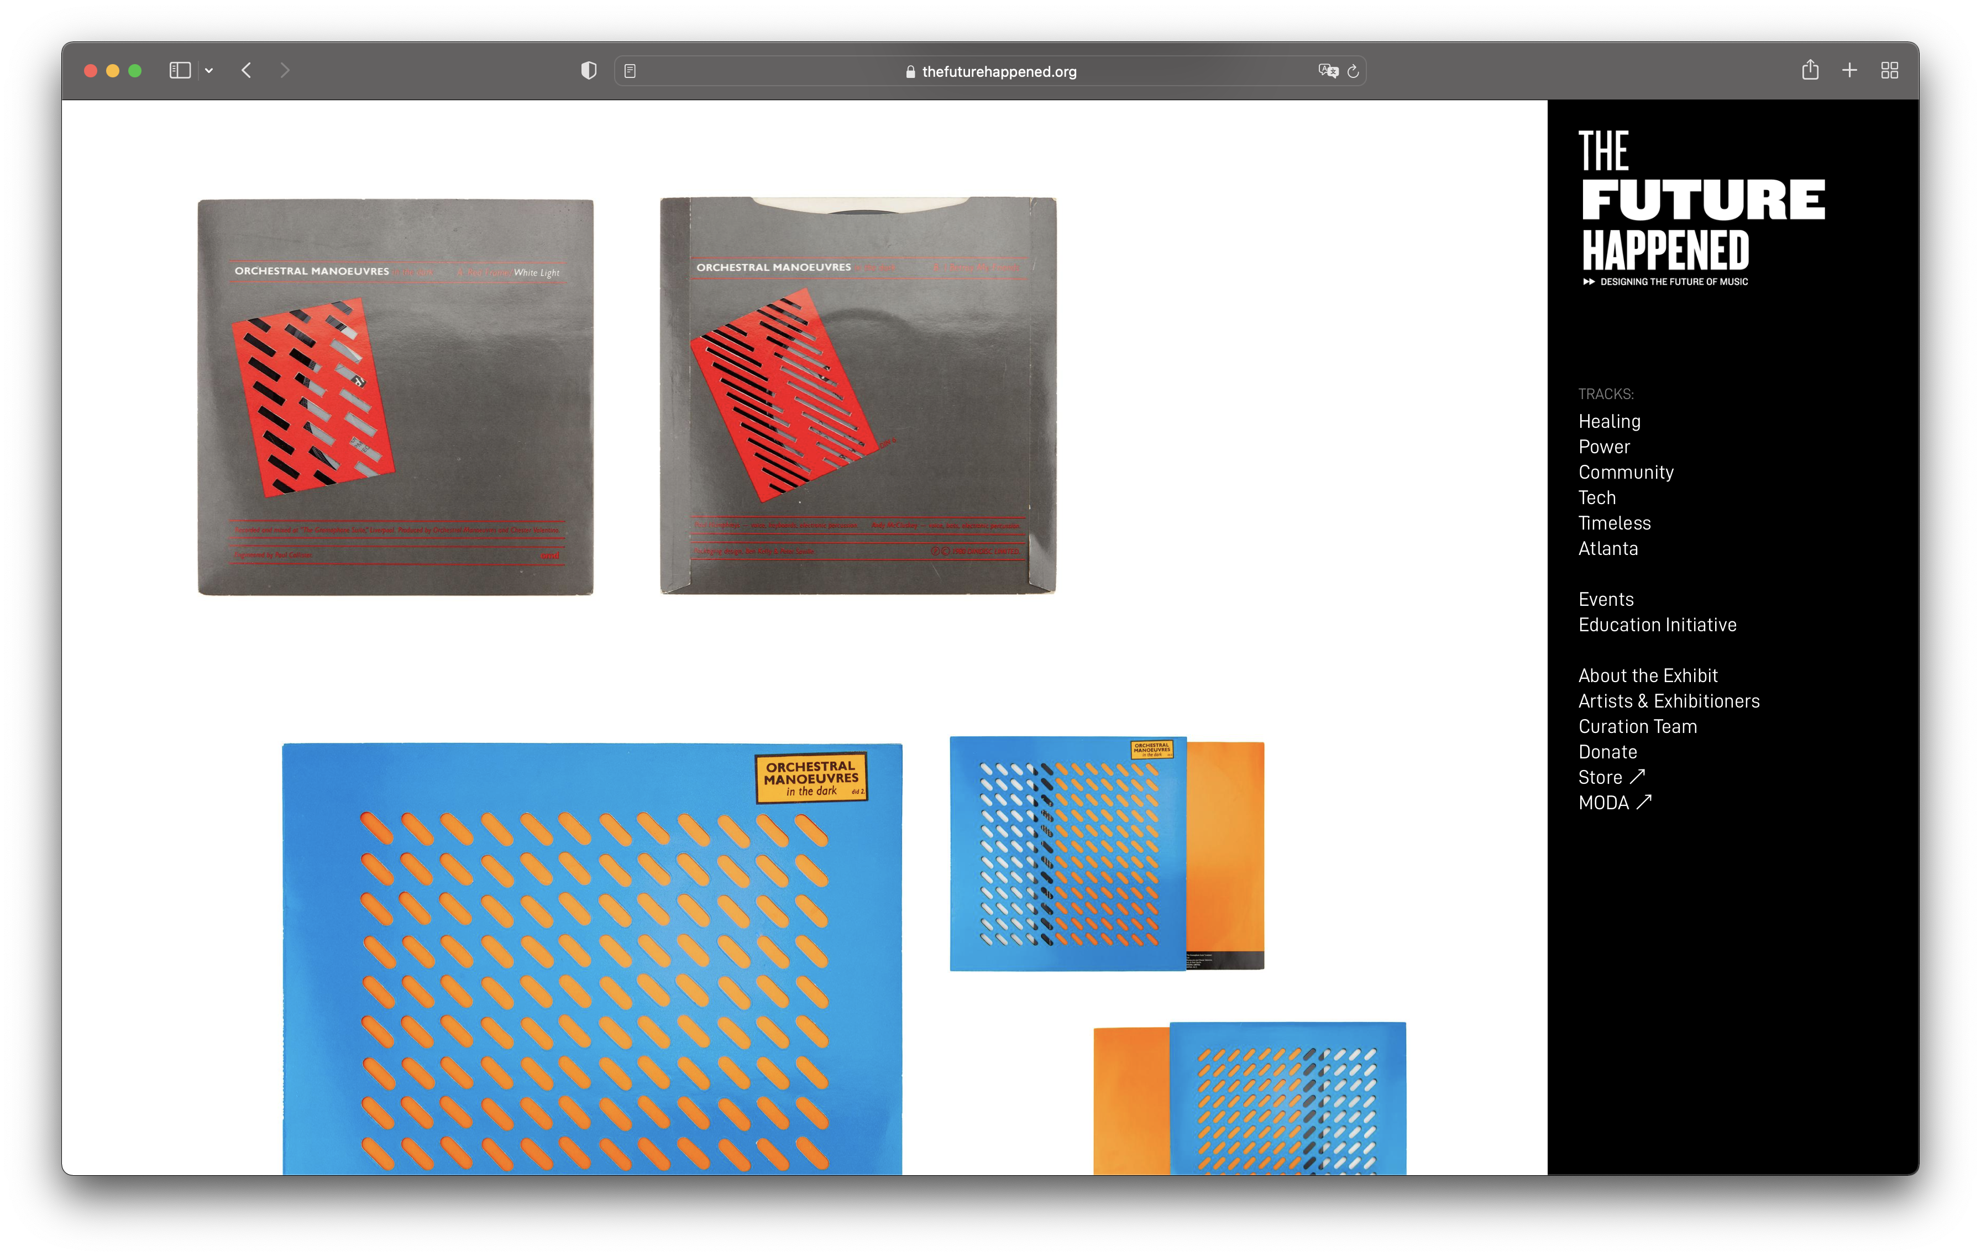View the Curation Team page
This screenshot has width=1981, height=1257.
(1637, 727)
